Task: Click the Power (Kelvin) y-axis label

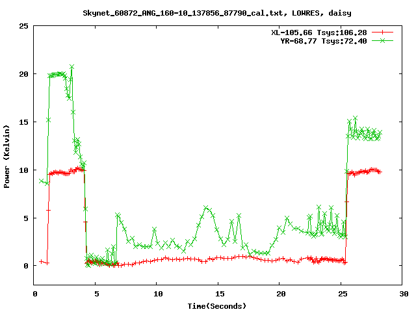Action: (6, 156)
